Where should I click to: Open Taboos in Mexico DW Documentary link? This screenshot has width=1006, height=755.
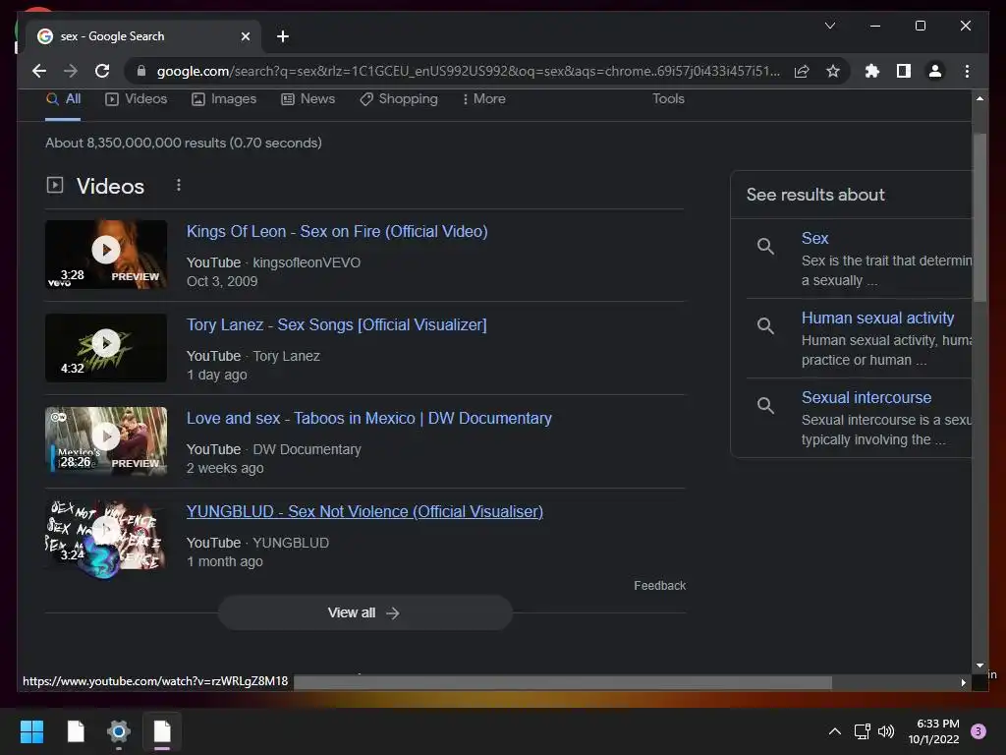(x=369, y=419)
